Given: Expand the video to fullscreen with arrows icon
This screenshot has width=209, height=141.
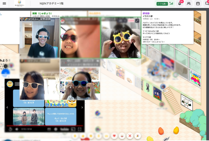Looking at the screenshot, I should [x=137, y=21].
